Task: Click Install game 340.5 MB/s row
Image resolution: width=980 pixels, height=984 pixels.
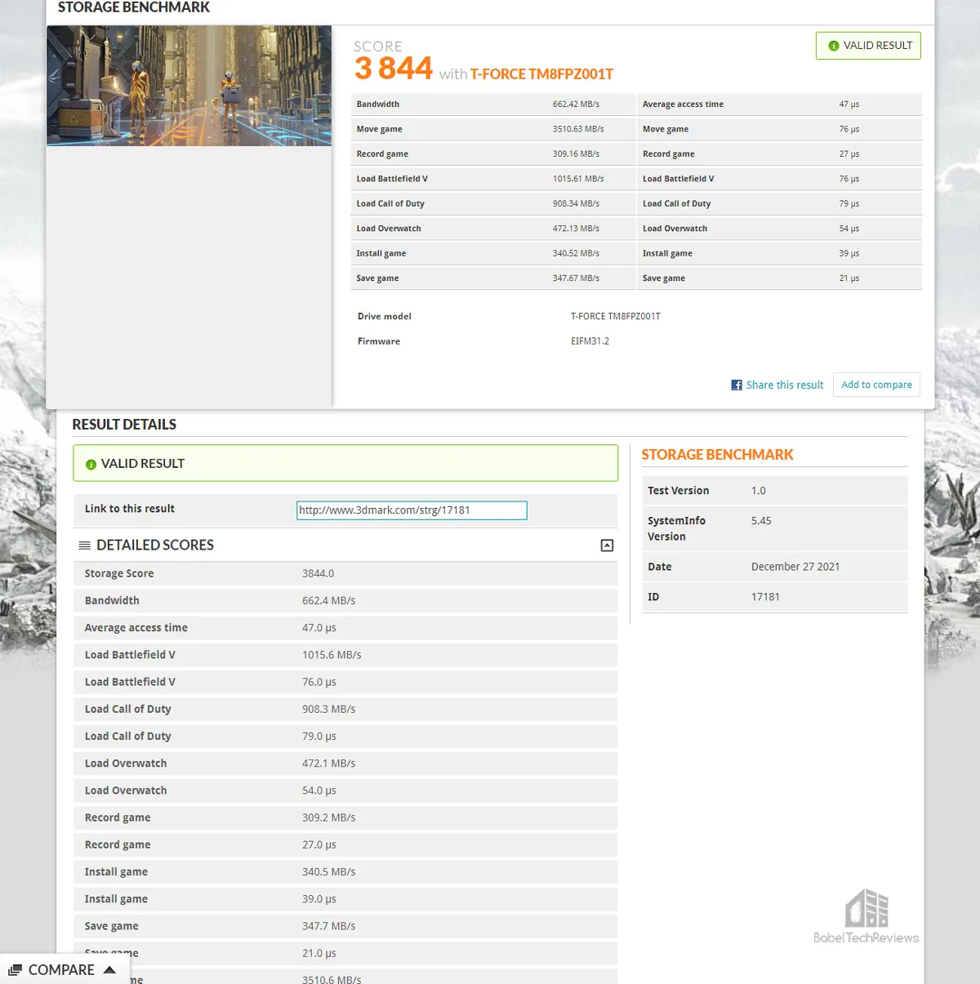Action: pyautogui.click(x=345, y=872)
